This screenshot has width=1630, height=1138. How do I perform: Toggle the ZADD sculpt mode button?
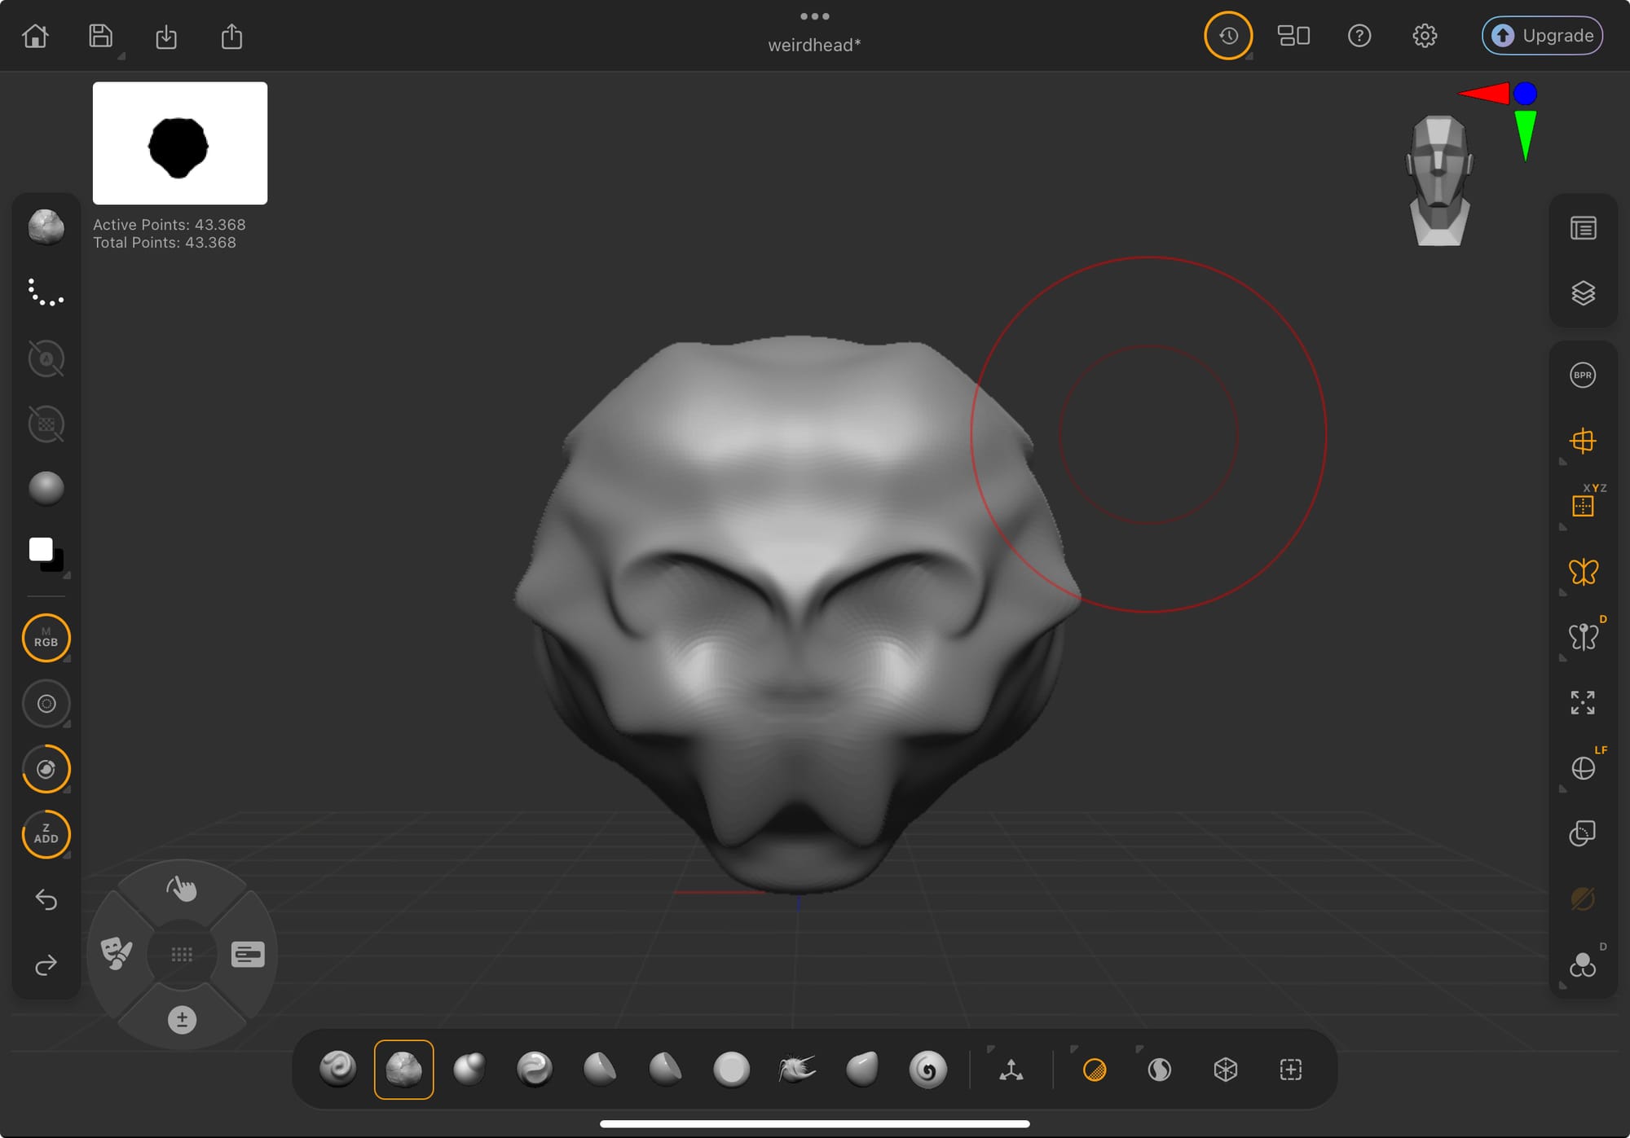pos(46,833)
